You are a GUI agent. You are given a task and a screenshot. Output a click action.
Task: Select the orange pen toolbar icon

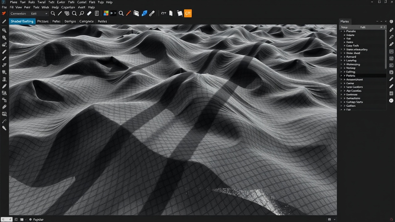[x=129, y=14]
